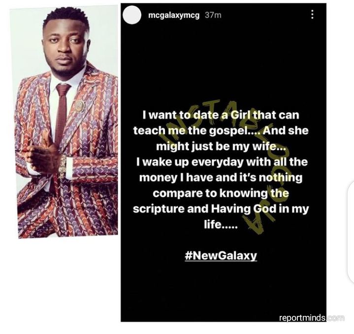Open the mcgalaxymcg username profile

pyautogui.click(x=174, y=15)
